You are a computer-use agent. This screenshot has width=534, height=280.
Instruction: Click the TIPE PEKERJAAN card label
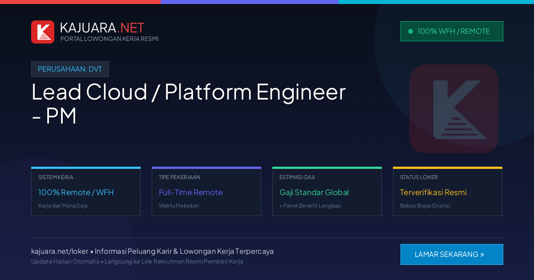[x=179, y=177]
